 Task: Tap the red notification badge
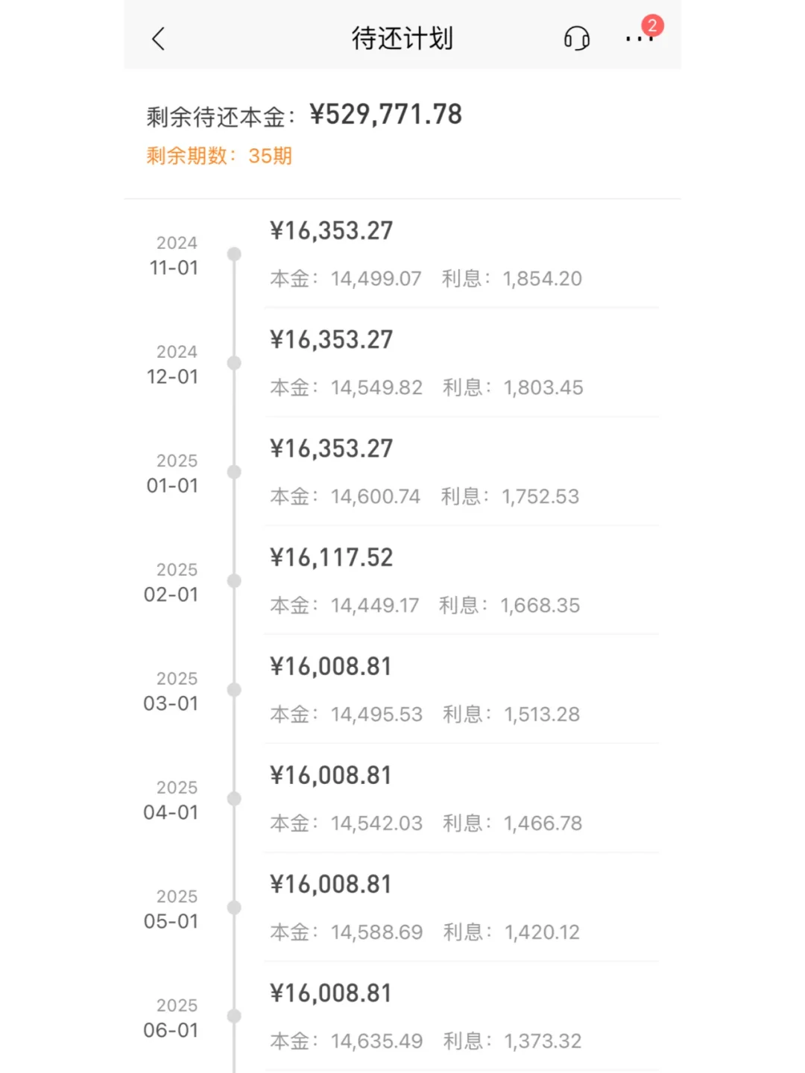click(x=652, y=25)
